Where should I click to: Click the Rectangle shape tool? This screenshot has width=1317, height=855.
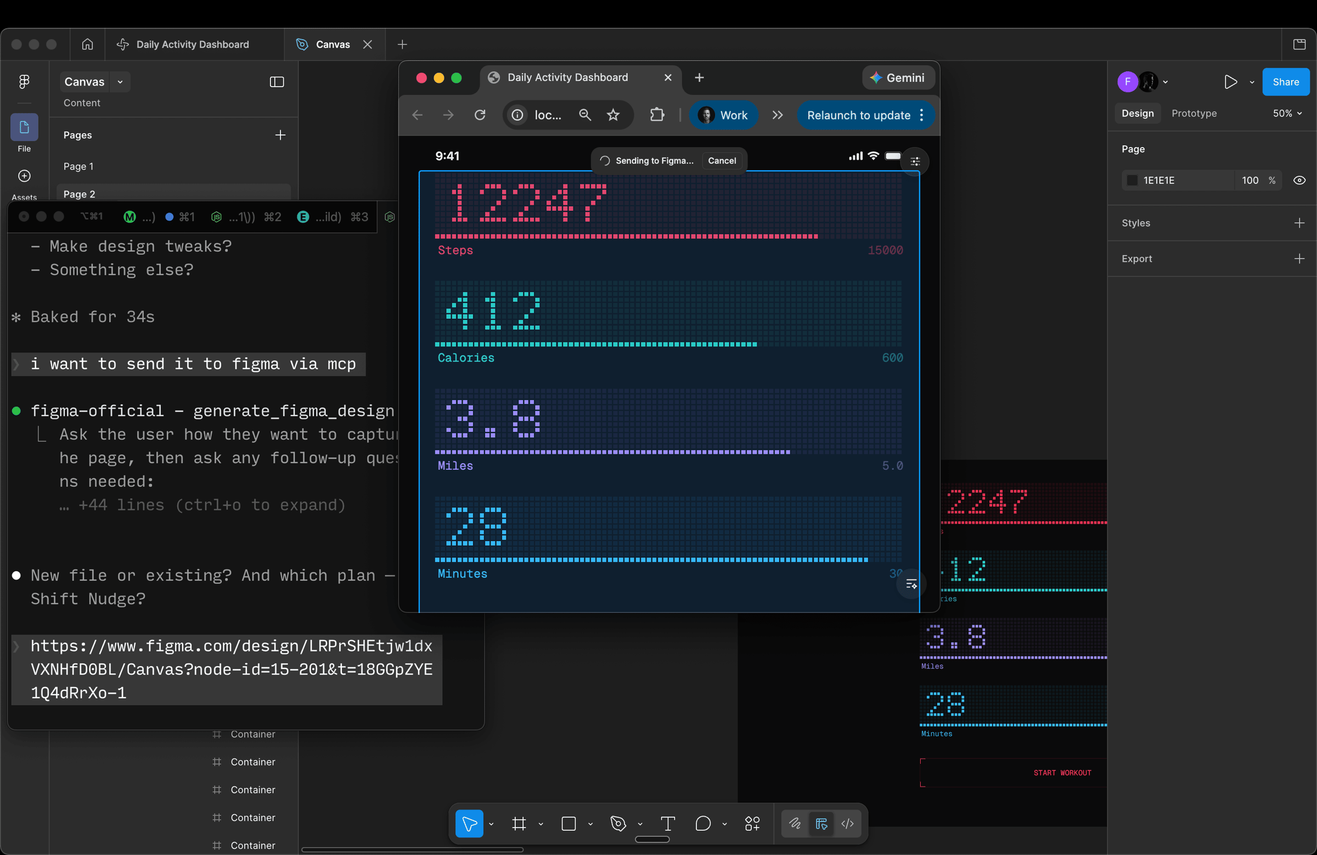569,824
